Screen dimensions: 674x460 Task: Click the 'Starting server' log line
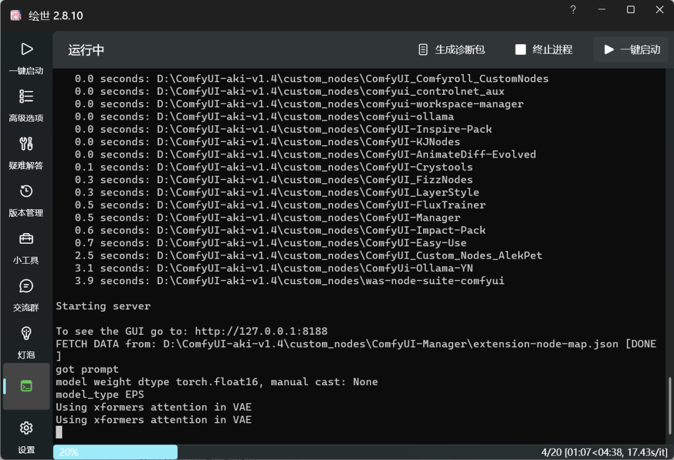103,306
